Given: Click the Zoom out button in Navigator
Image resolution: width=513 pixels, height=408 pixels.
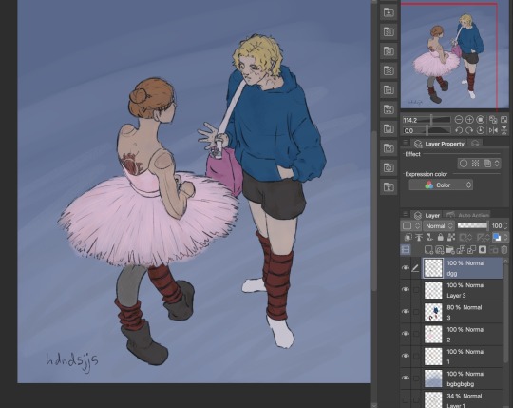Looking at the screenshot, I should (459, 120).
